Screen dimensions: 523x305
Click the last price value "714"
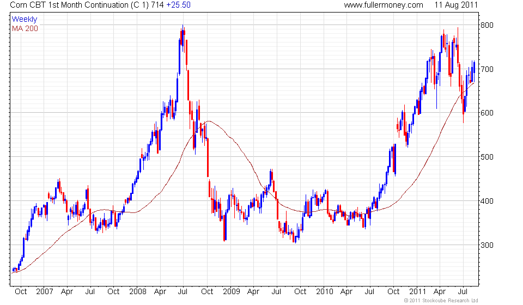coord(157,5)
